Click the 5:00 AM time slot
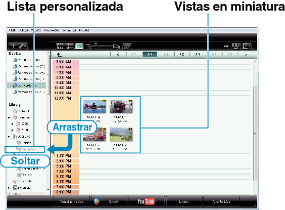Image resolution: width=285 pixels, height=210 pixels. [66, 62]
